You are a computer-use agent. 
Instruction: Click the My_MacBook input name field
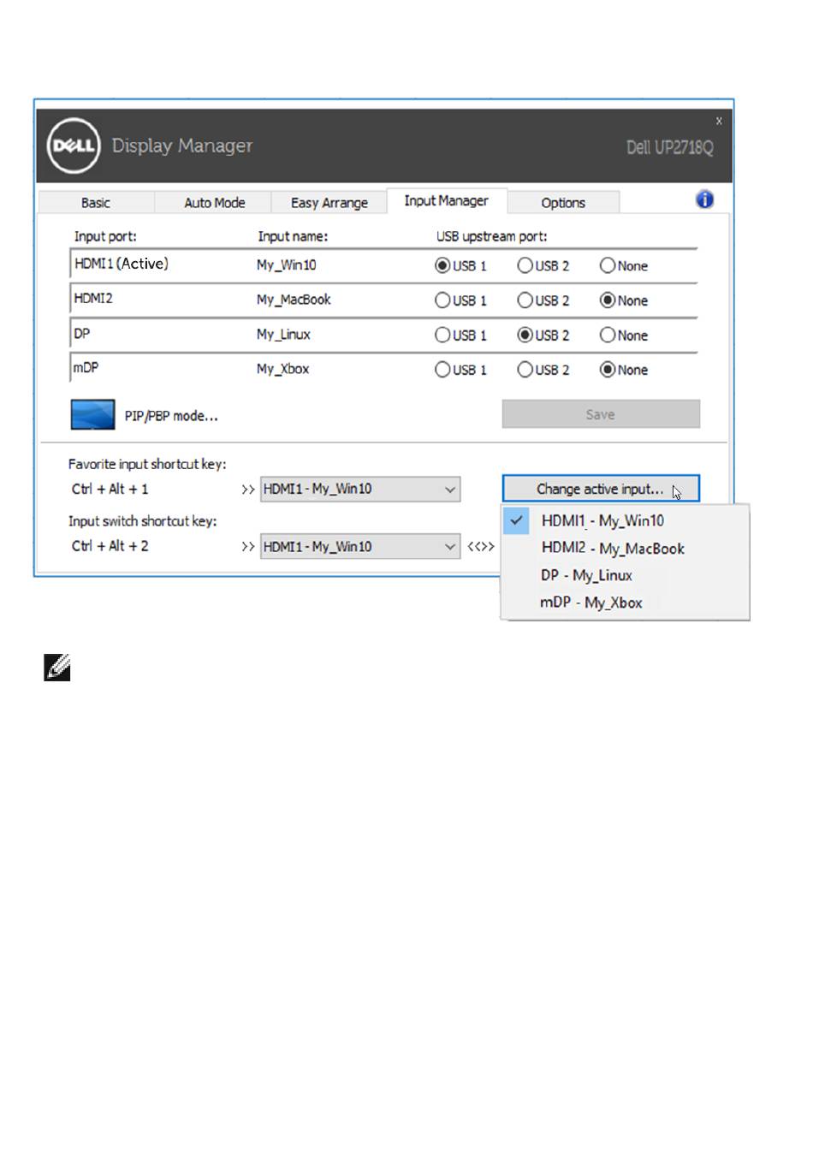[294, 300]
